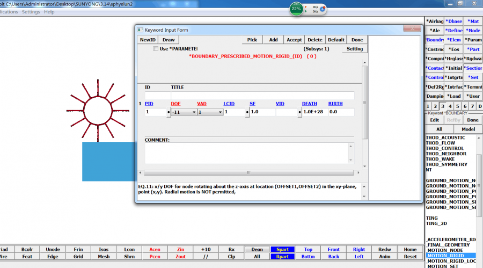483x268 pixels.
Task: Click Accept in the Keyword Input Form
Action: [x=294, y=40]
